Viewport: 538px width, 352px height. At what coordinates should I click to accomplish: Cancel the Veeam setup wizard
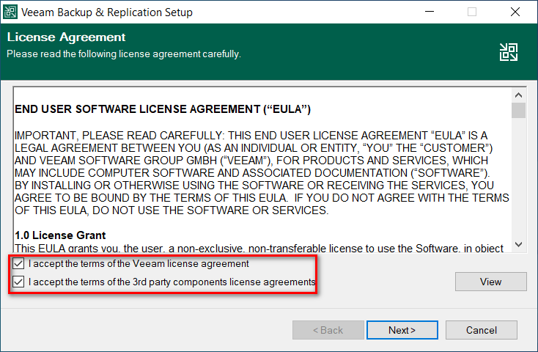481,330
